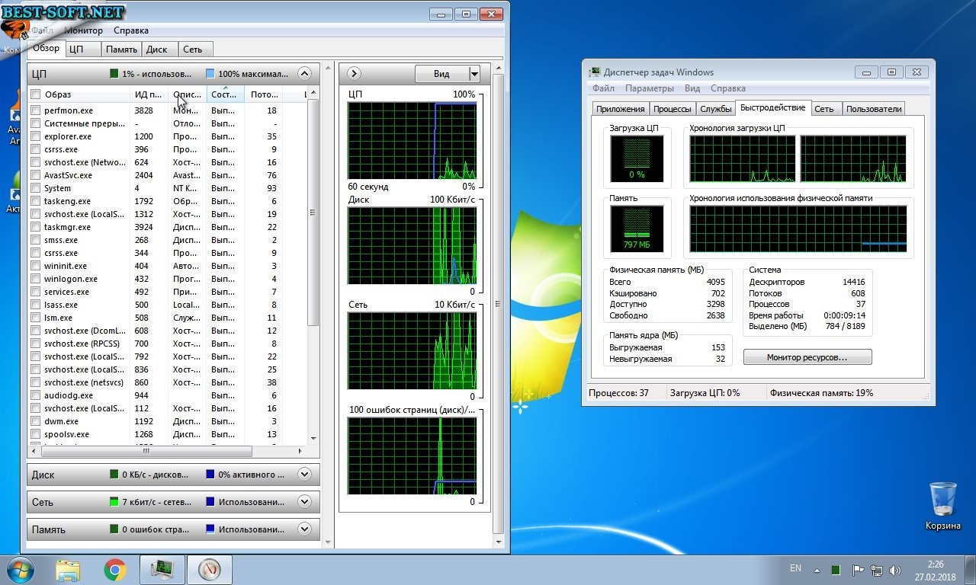Viewport: 976px width, 585px height.
Task: Open Вид menu in Task Manager
Action: coord(692,88)
